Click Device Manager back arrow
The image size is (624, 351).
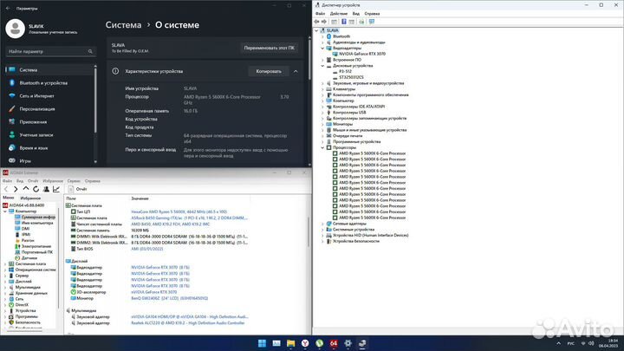tap(317, 22)
